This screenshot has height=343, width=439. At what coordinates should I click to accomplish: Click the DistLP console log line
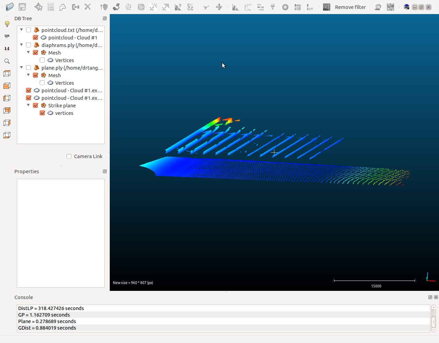[x=50, y=308]
